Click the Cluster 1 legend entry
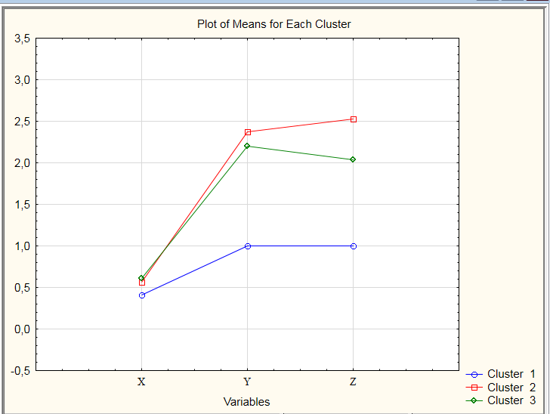550x414 pixels. [501, 374]
